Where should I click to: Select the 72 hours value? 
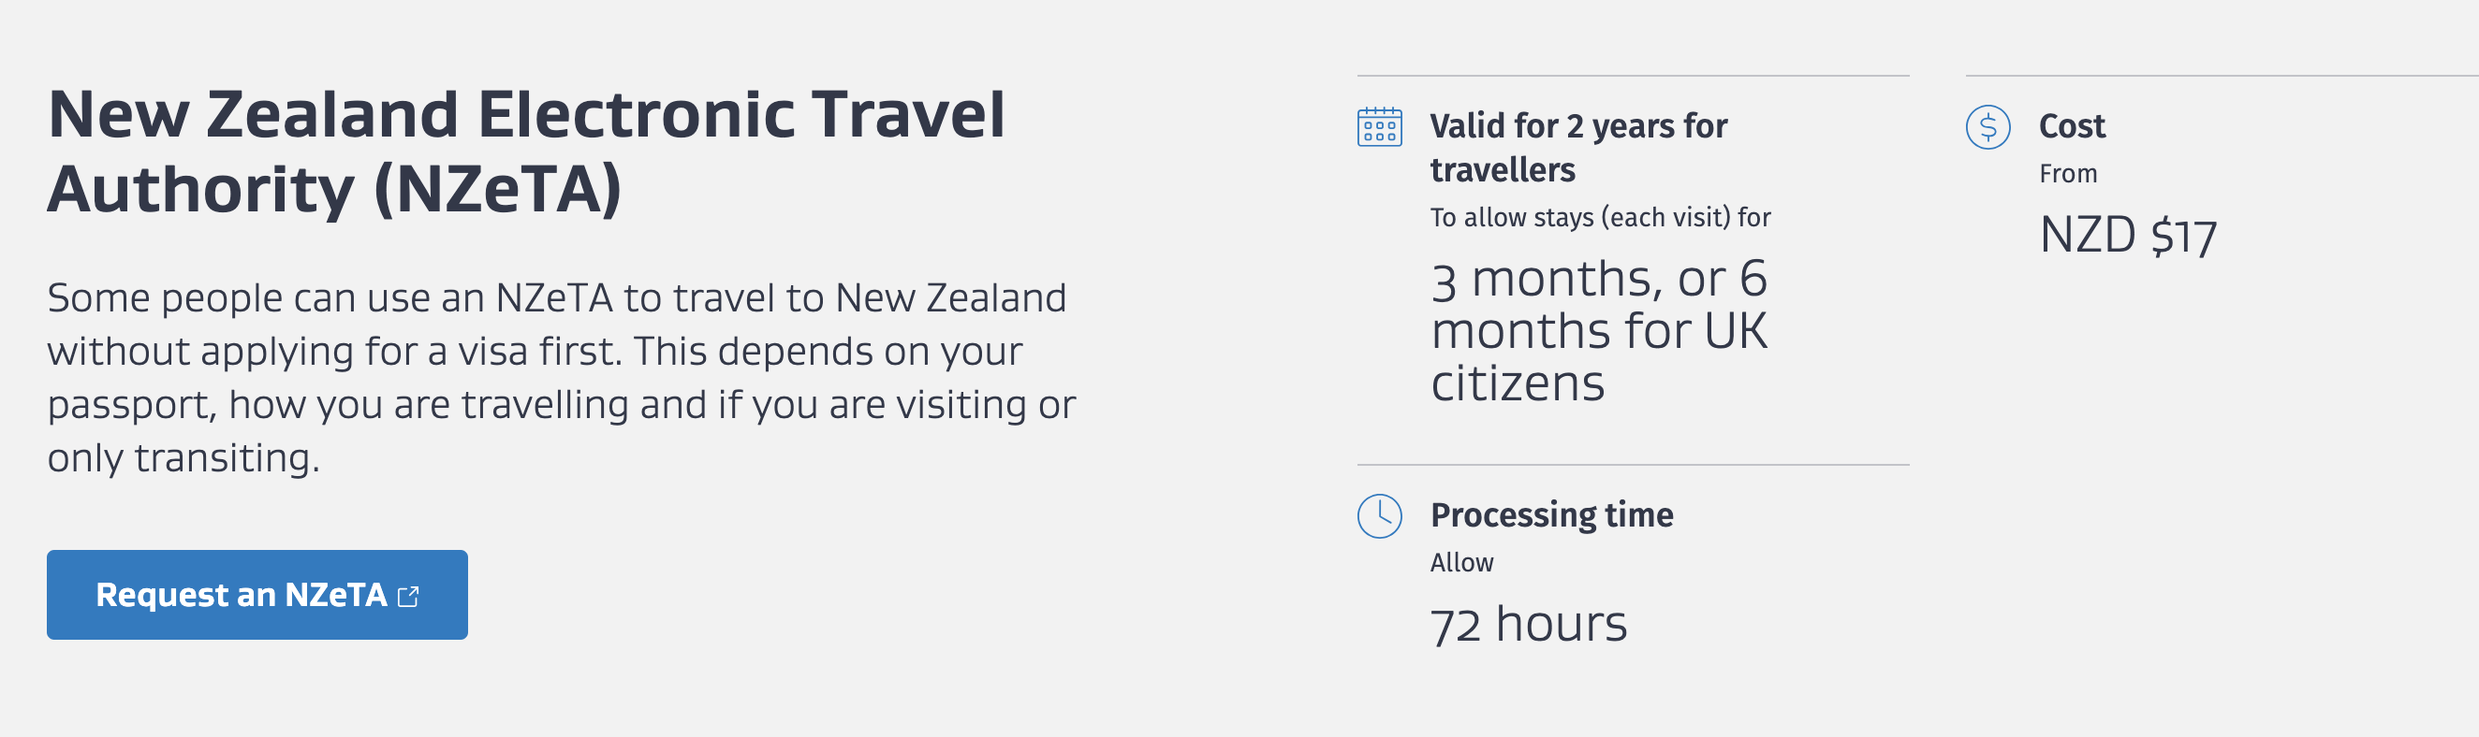(x=1528, y=625)
